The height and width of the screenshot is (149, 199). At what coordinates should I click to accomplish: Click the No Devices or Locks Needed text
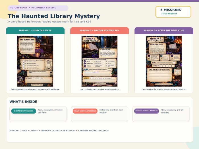tap(58, 131)
